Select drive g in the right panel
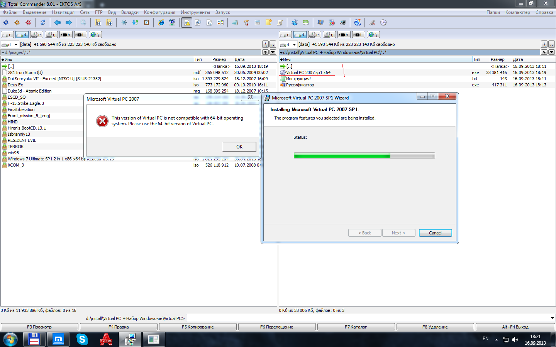This screenshot has width=556, height=347. coord(329,35)
